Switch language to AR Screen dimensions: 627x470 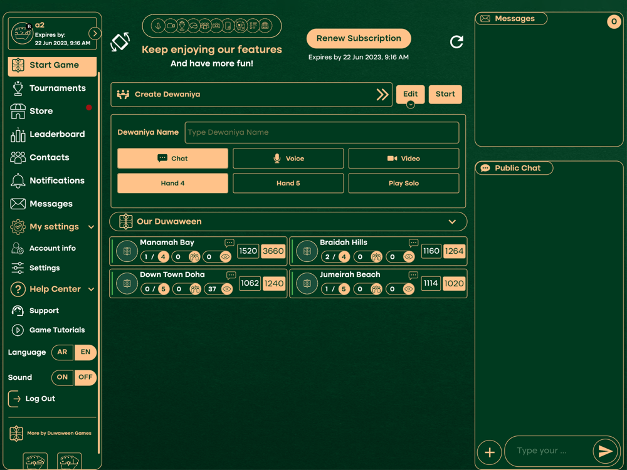62,352
